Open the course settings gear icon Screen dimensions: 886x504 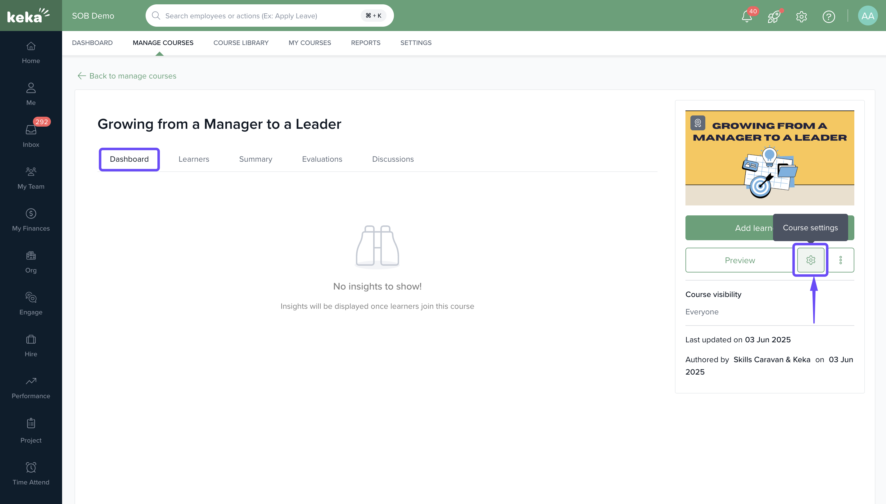[811, 260]
